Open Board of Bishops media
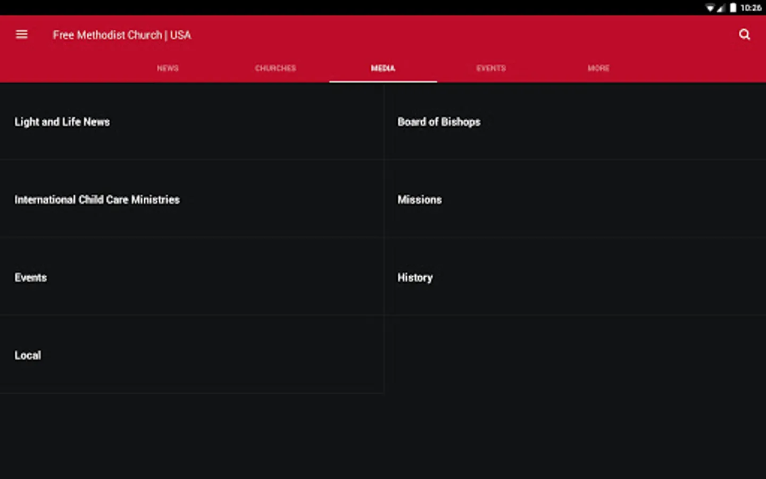 click(575, 121)
